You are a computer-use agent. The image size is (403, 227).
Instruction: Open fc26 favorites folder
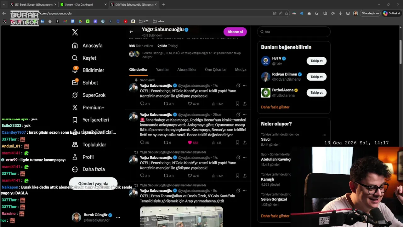[144, 21]
